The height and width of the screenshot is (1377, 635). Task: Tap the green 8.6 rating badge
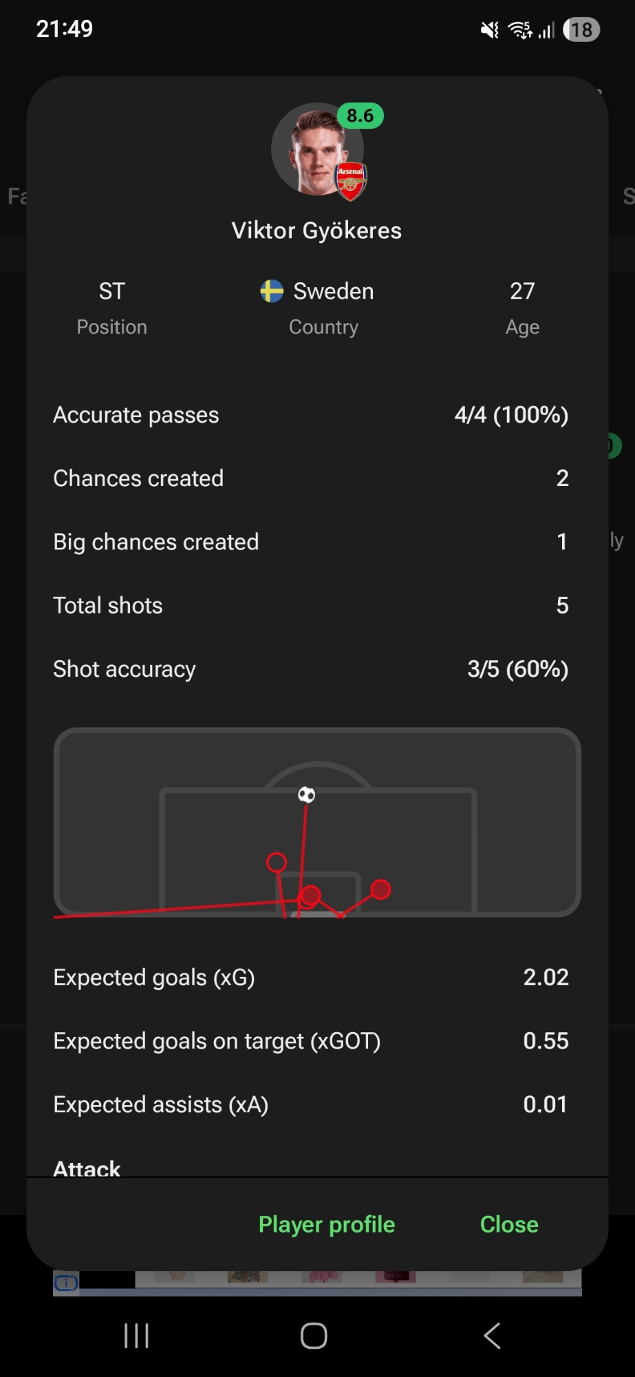pos(360,116)
